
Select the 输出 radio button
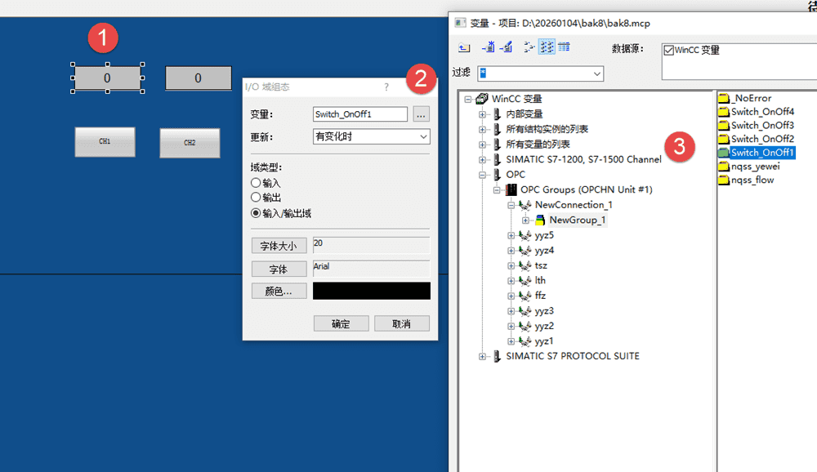point(256,198)
